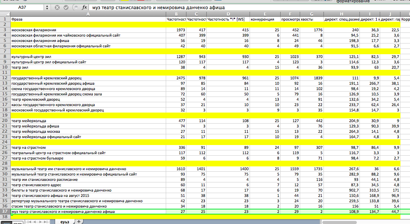Click header cell директ: спец.разме
This screenshot has height=224, width=410.
tap(341, 19)
